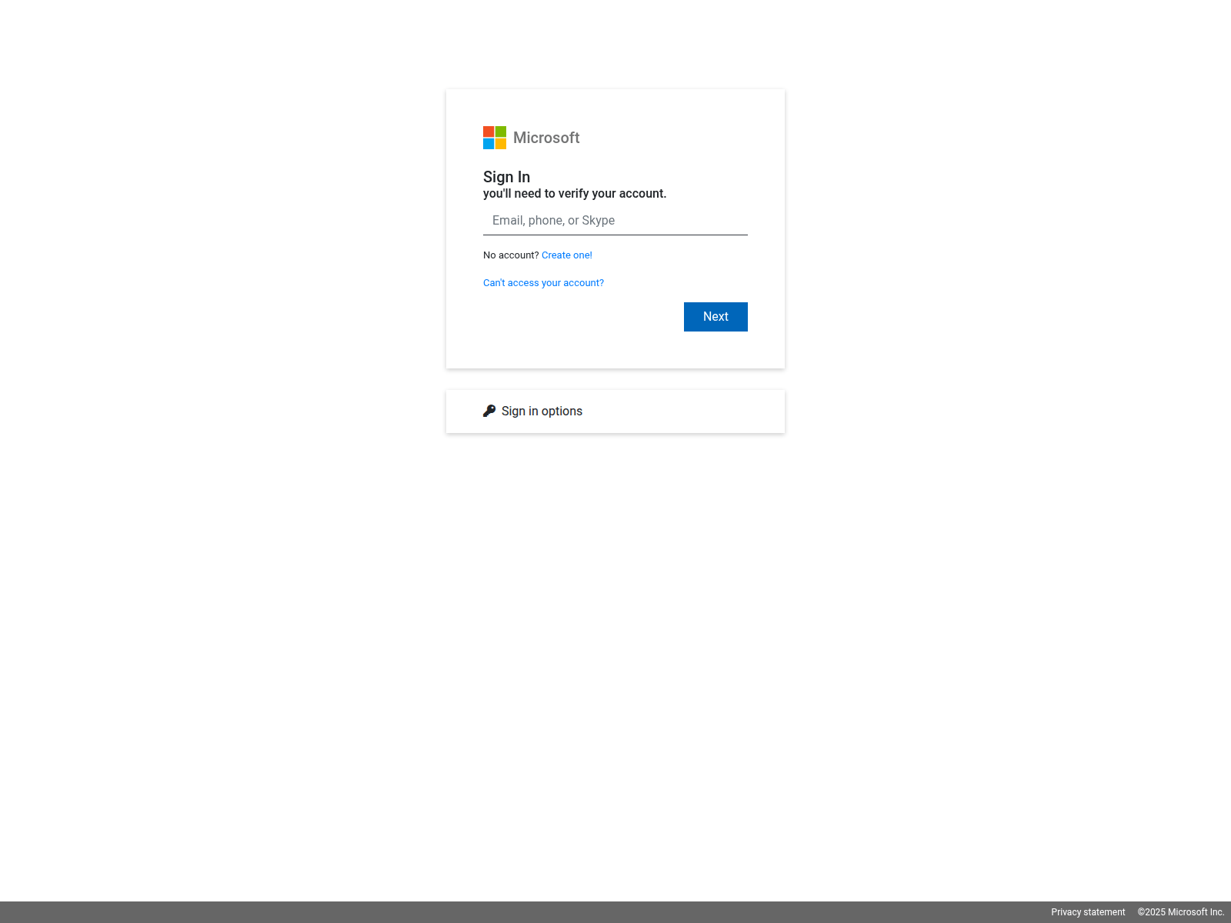Click the key icon beside Sign in options
1231x923 pixels.
pos(489,411)
